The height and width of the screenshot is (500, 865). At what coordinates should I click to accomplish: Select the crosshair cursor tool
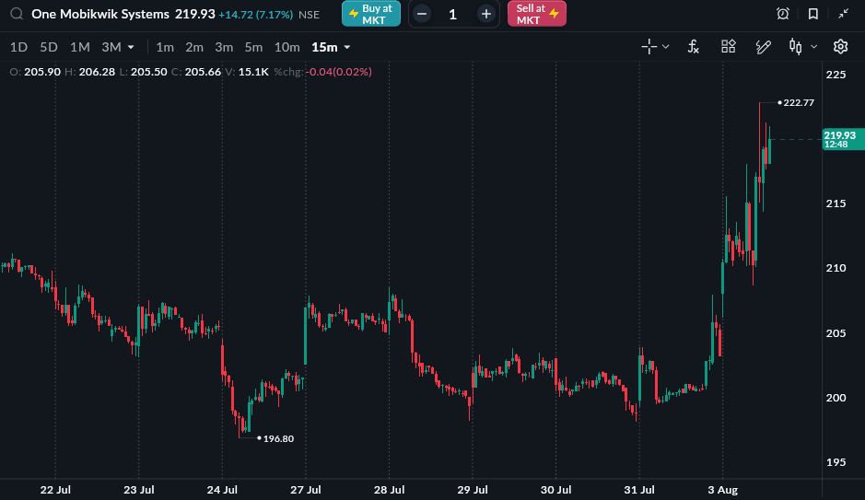pyautogui.click(x=649, y=47)
